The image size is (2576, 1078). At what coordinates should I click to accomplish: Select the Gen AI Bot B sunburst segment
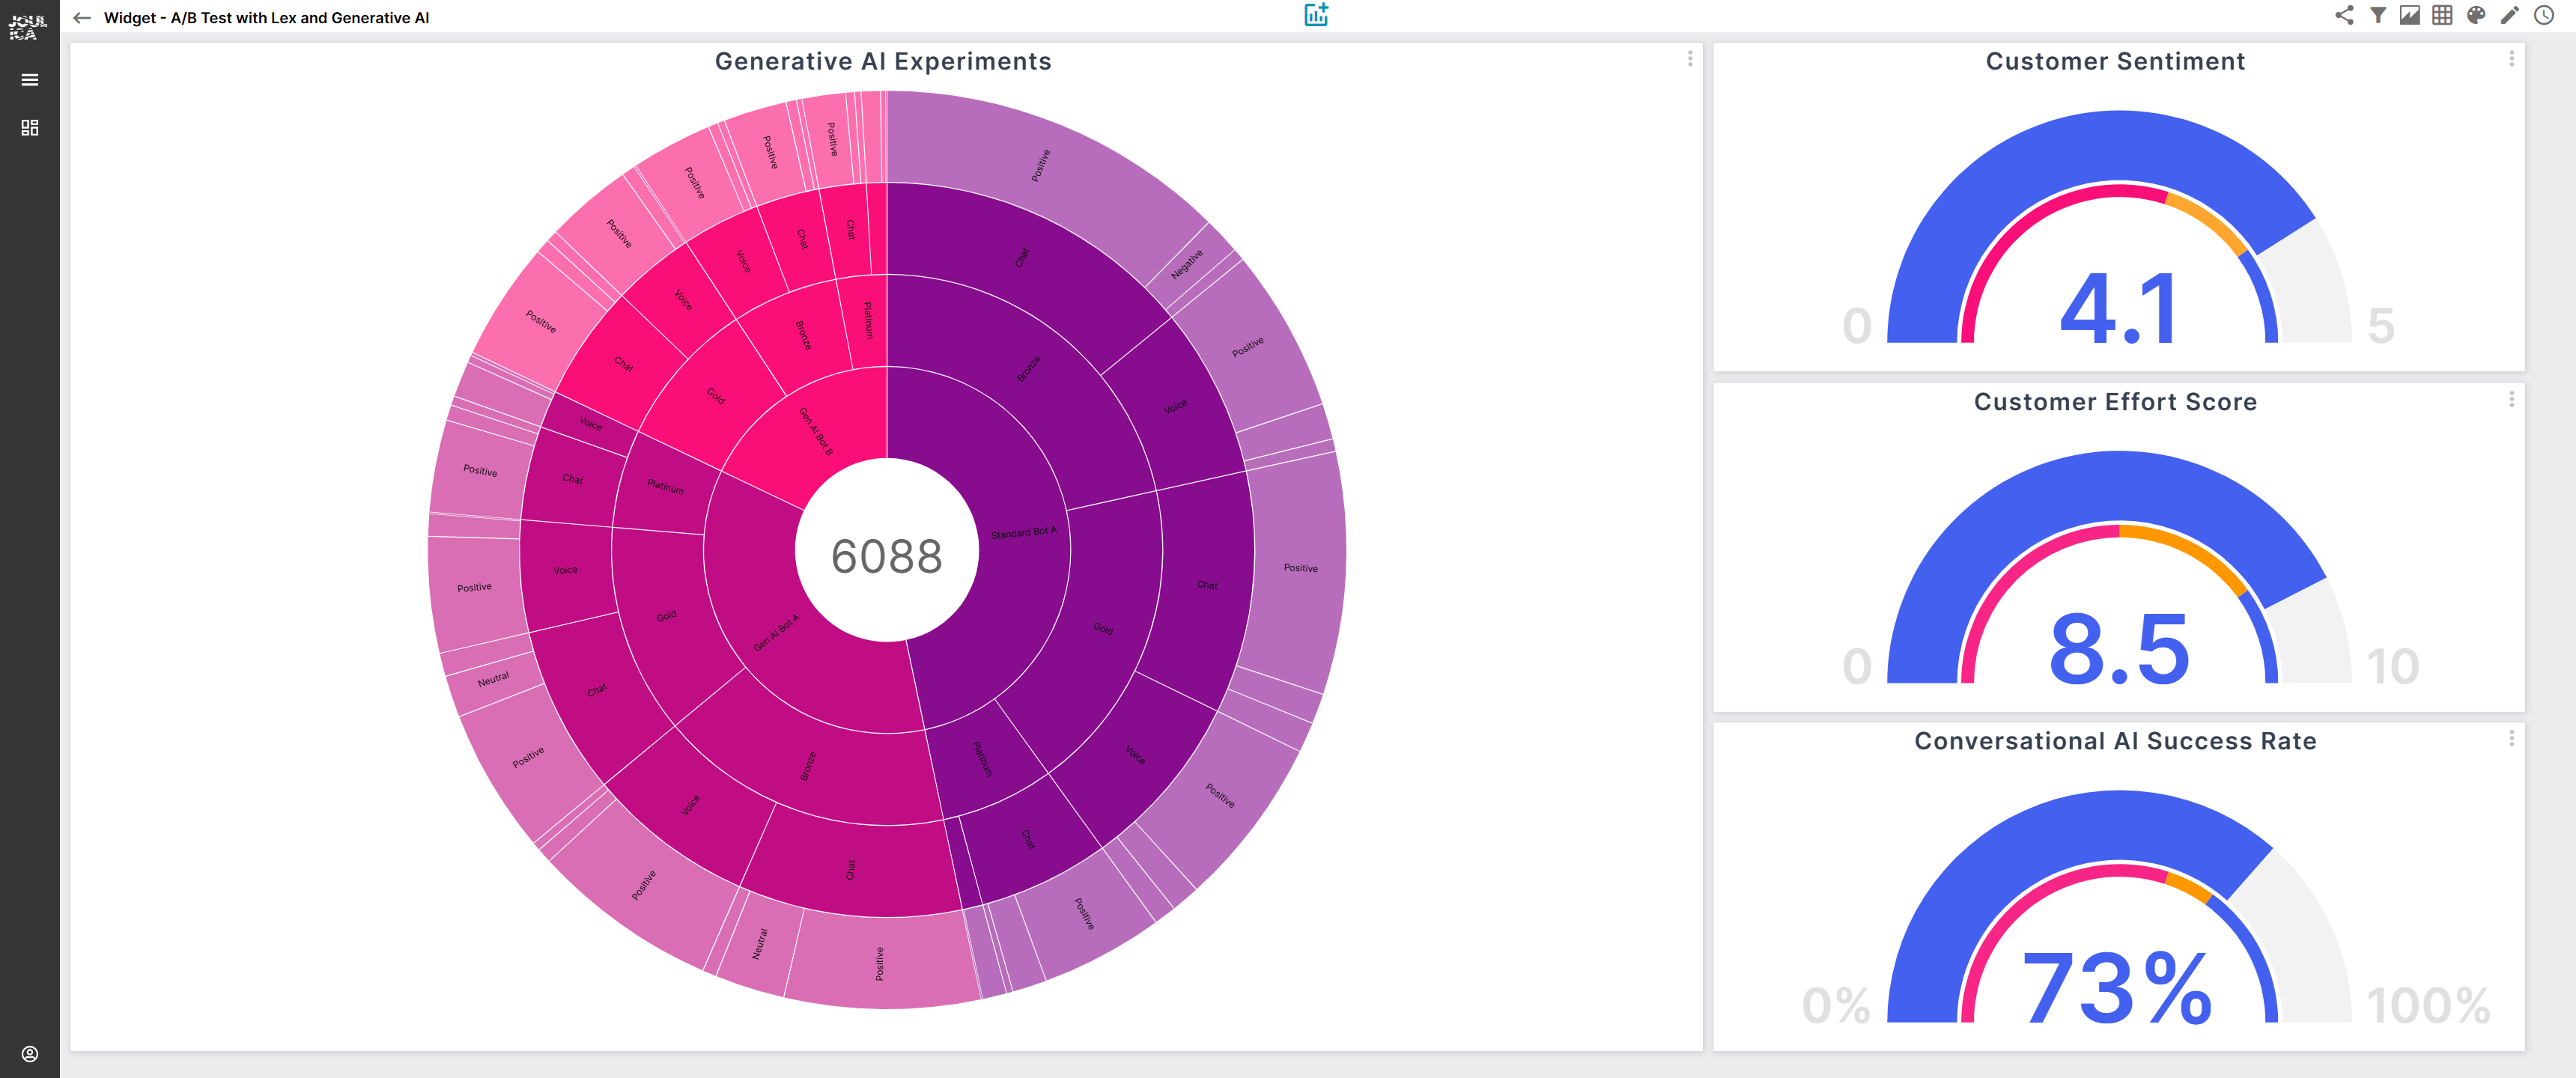tap(816, 431)
